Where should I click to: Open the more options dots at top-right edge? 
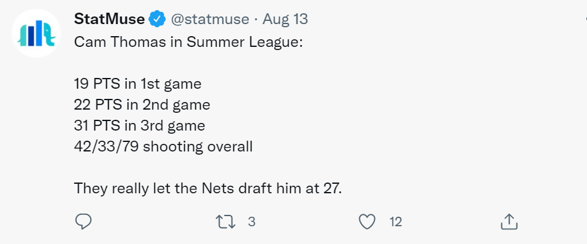click(585, 18)
